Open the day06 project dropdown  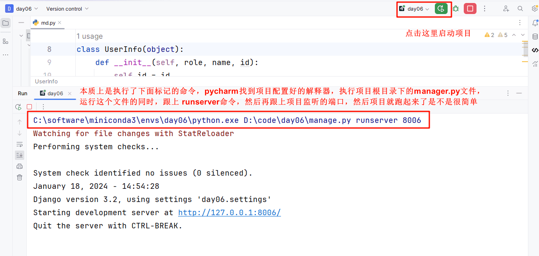coord(22,9)
